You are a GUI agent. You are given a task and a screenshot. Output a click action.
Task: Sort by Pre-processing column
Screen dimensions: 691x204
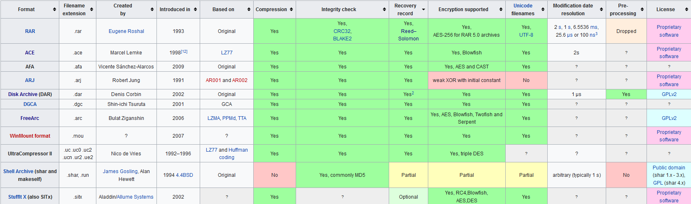coord(642,9)
